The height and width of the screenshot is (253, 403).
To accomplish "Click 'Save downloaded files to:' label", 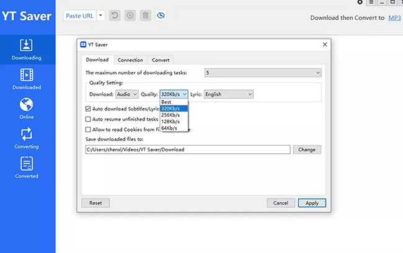I will pyautogui.click(x=114, y=139).
